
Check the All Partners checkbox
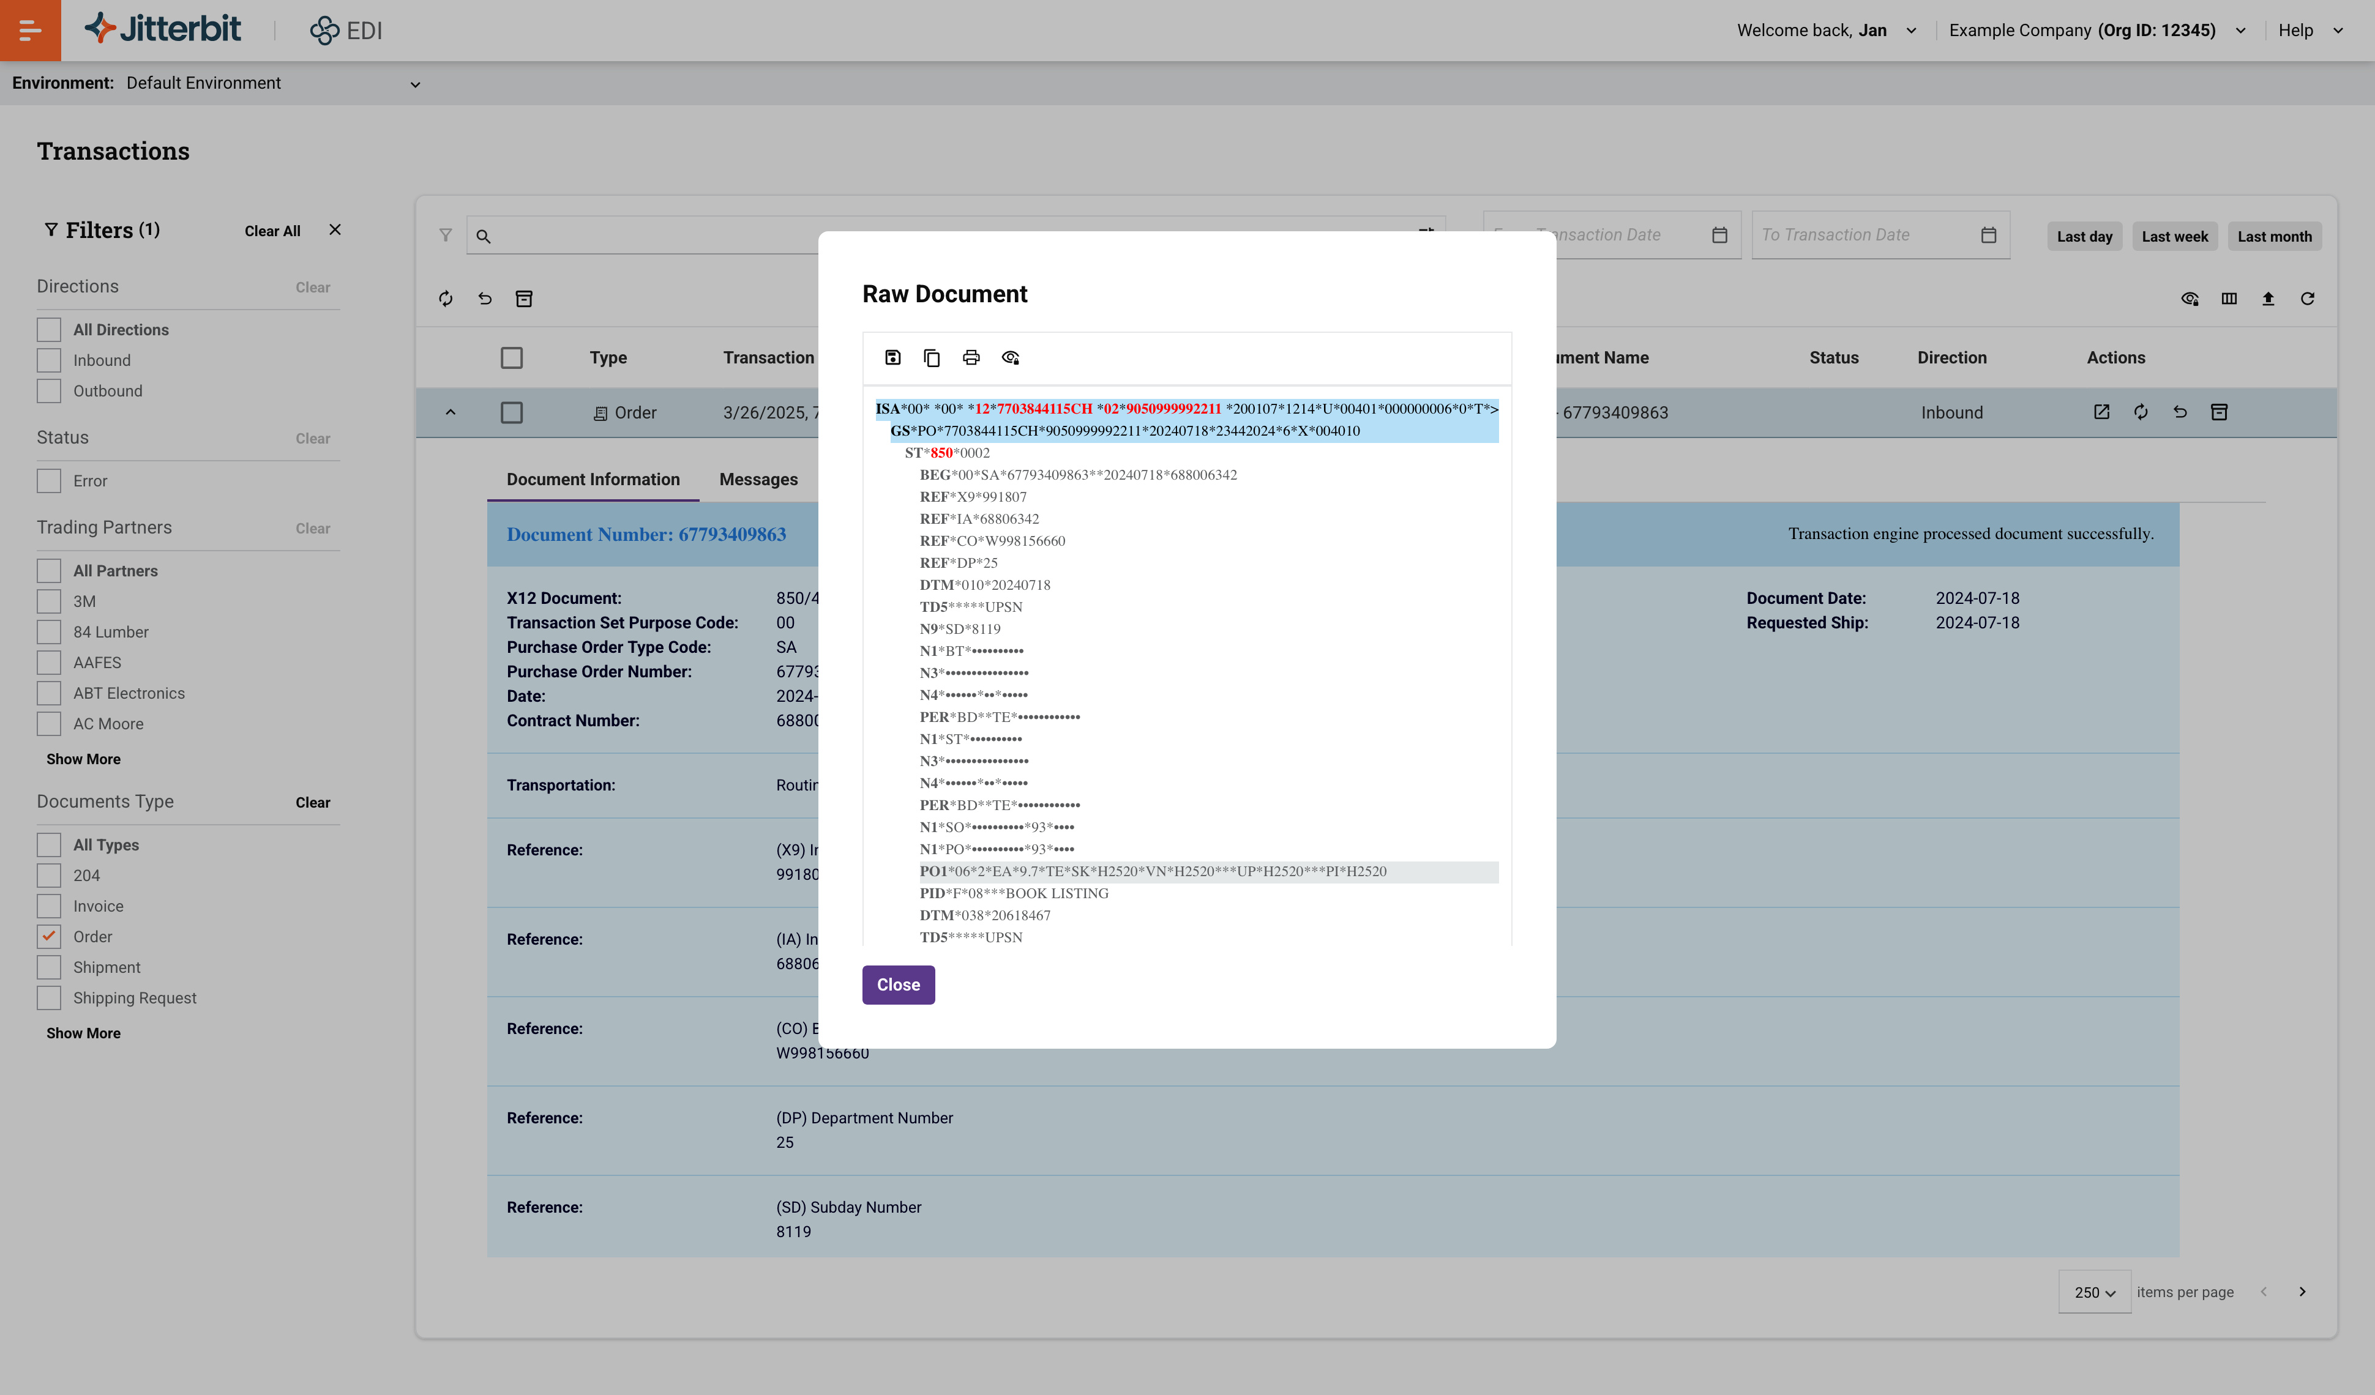coord(49,571)
